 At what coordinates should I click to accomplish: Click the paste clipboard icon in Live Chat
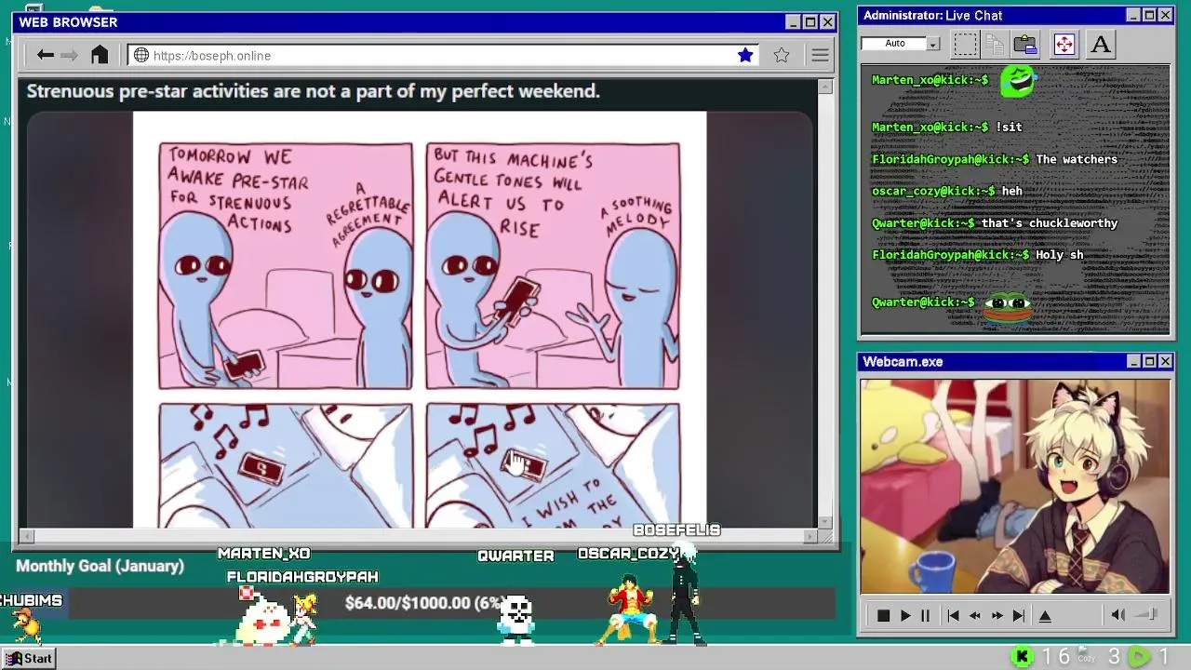point(1024,44)
